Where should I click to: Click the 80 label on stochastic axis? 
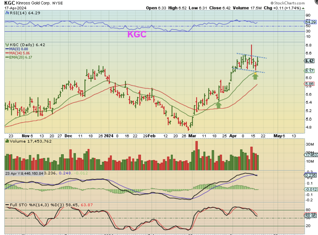309,210
